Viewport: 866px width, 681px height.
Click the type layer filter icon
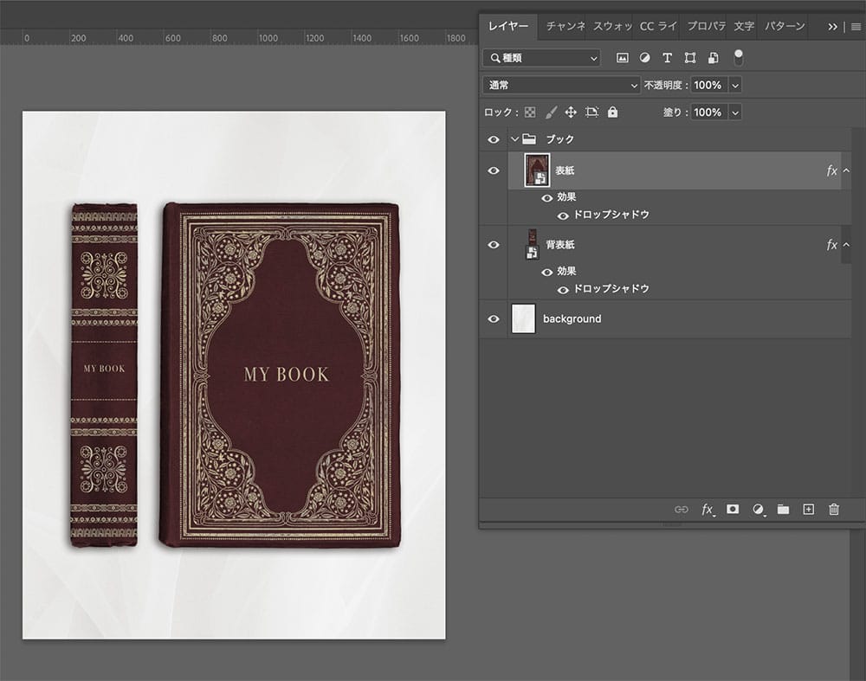[x=667, y=58]
